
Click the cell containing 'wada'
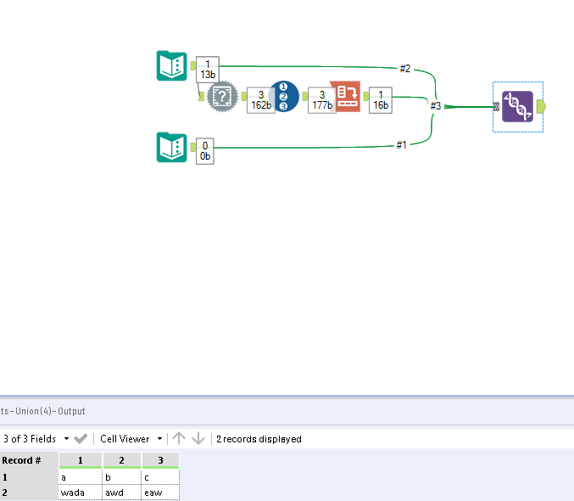point(81,493)
